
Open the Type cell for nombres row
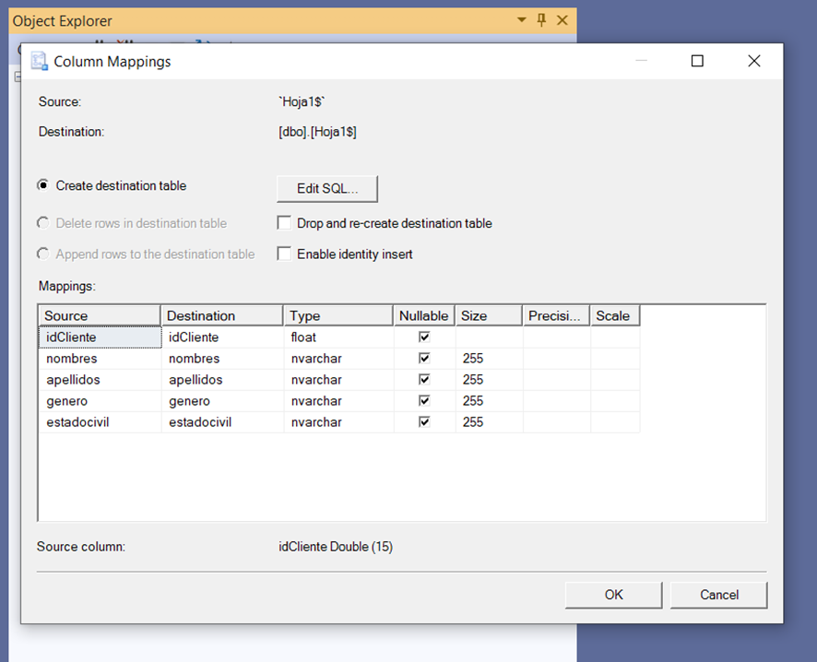338,359
